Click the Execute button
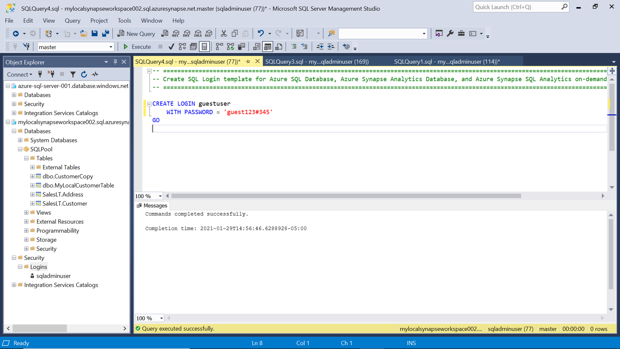This screenshot has width=620, height=349. tap(137, 47)
